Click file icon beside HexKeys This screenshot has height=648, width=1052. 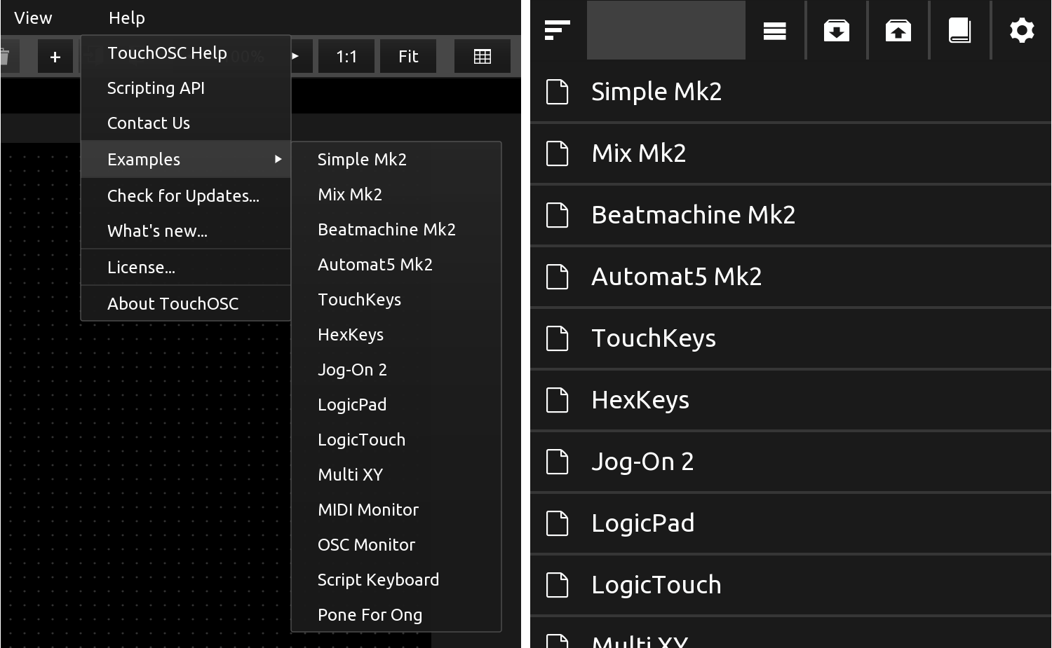pos(558,400)
